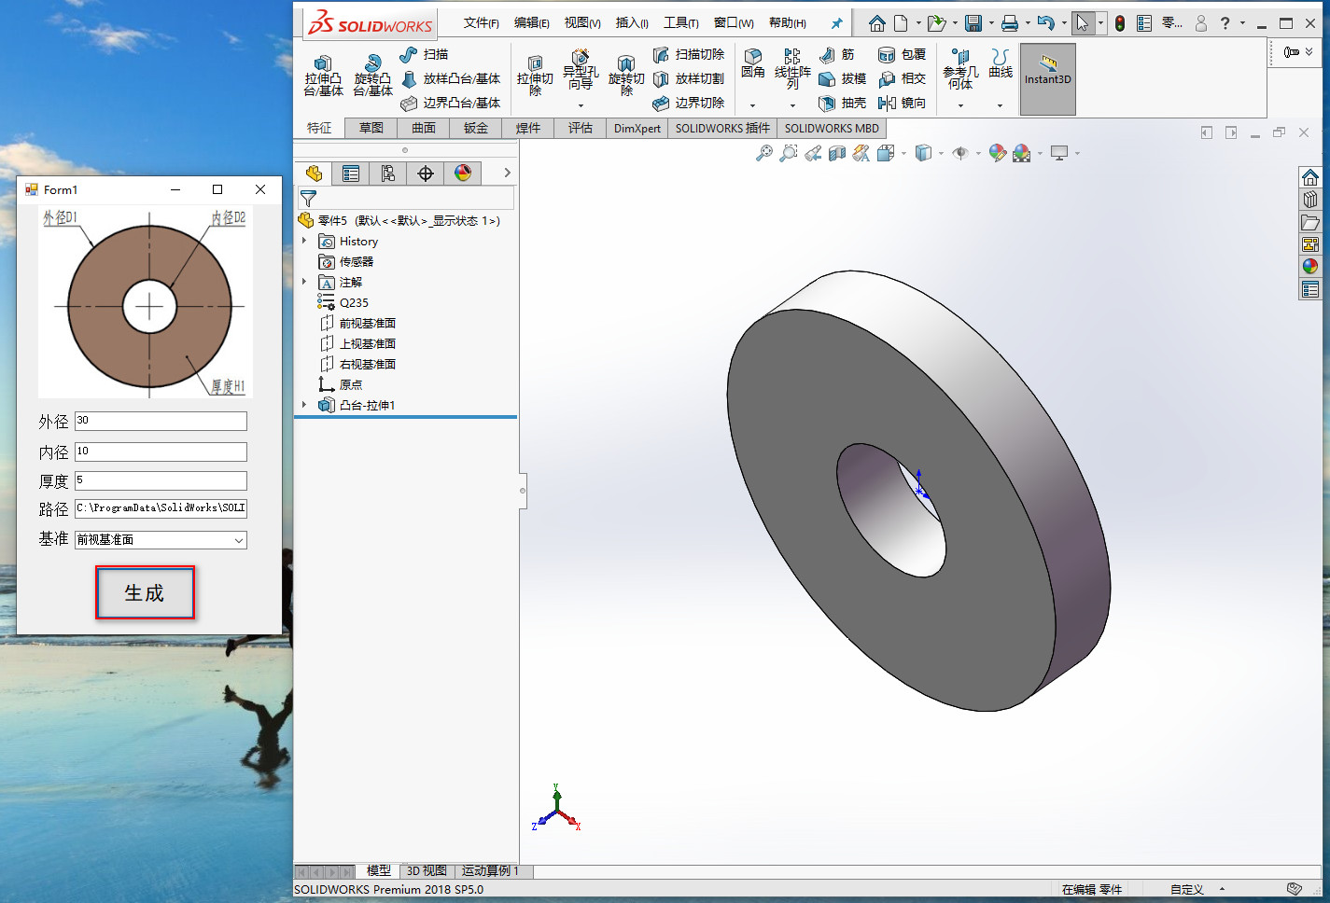Open the 插入 menu
The height and width of the screenshot is (903, 1330).
coord(631,22)
